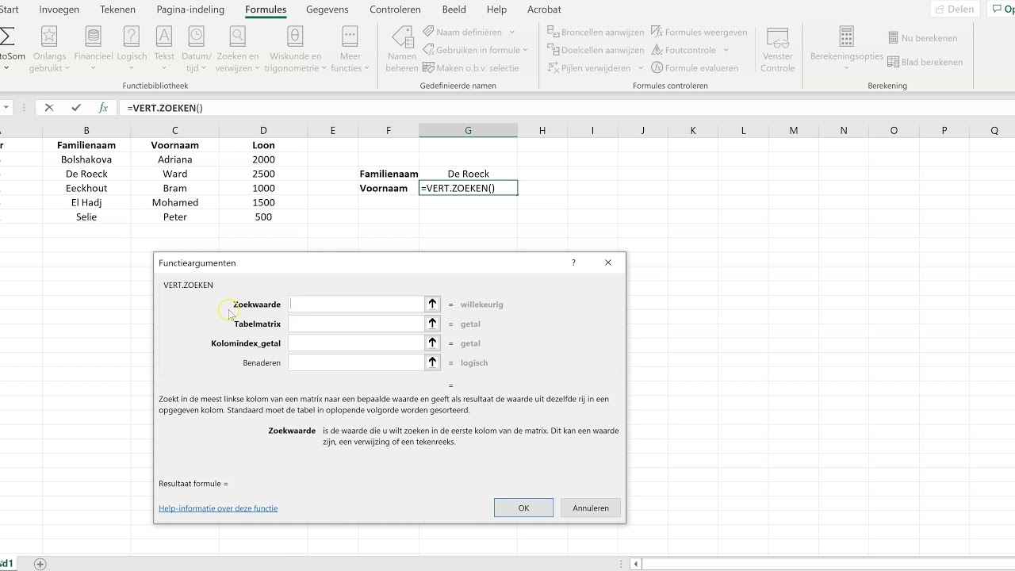Cancel formula entry with X icon
This screenshot has width=1015, height=571.
[x=49, y=108]
